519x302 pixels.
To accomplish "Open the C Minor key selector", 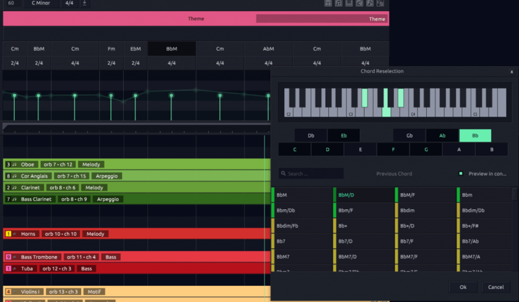I will tap(42, 3).
